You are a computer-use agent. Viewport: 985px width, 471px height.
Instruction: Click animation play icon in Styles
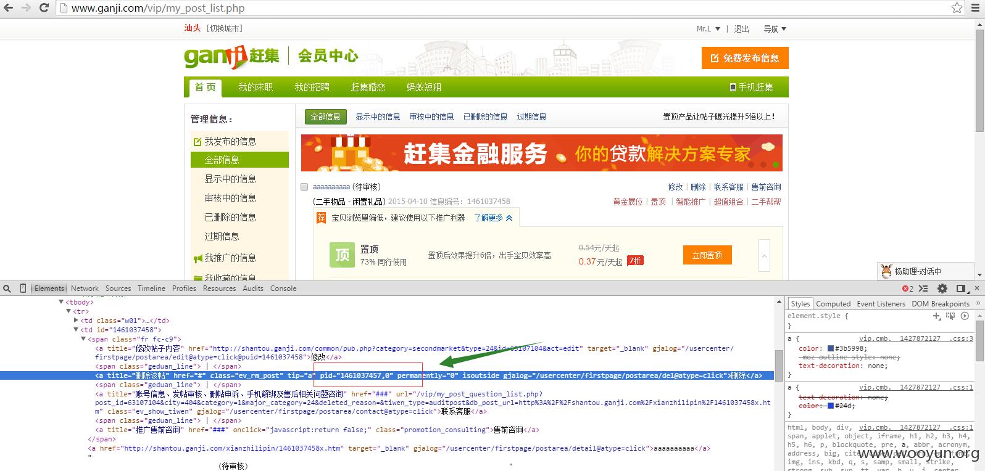coord(965,316)
